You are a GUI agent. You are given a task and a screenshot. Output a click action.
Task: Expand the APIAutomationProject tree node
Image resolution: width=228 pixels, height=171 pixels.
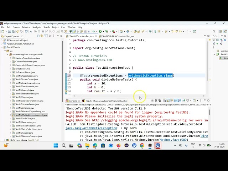pyautogui.click(x=2, y=40)
